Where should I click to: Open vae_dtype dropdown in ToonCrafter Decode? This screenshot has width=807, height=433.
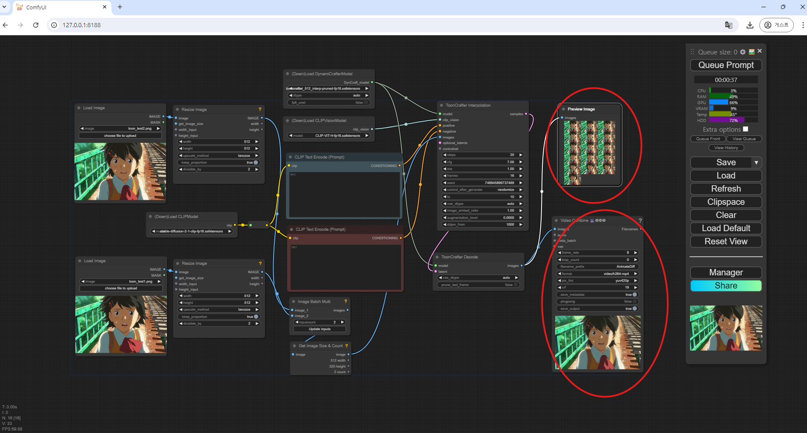pos(479,277)
